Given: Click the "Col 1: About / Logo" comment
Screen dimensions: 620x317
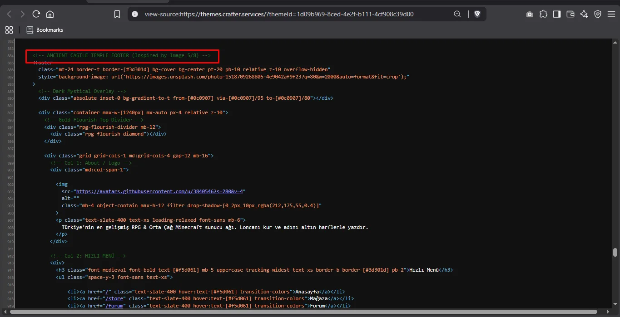Looking at the screenshot, I should (x=91, y=163).
